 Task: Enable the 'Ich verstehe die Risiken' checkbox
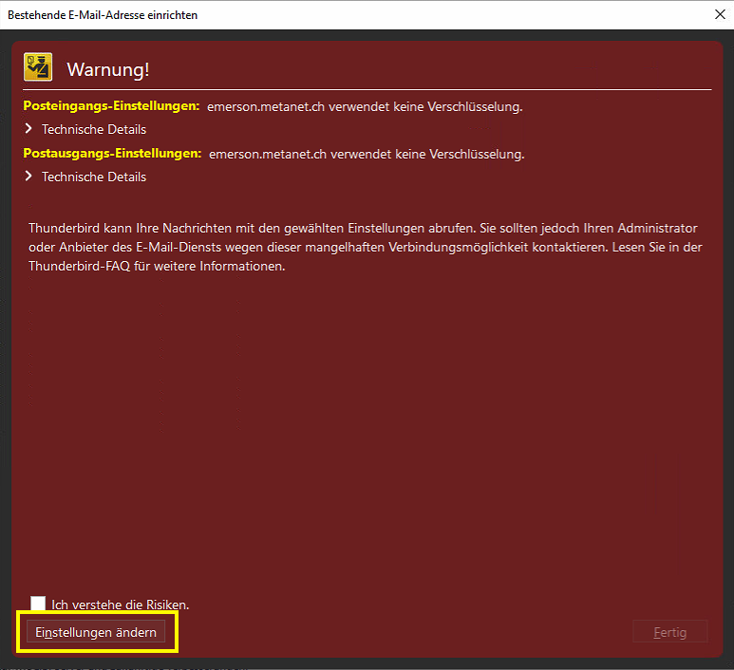click(x=38, y=604)
